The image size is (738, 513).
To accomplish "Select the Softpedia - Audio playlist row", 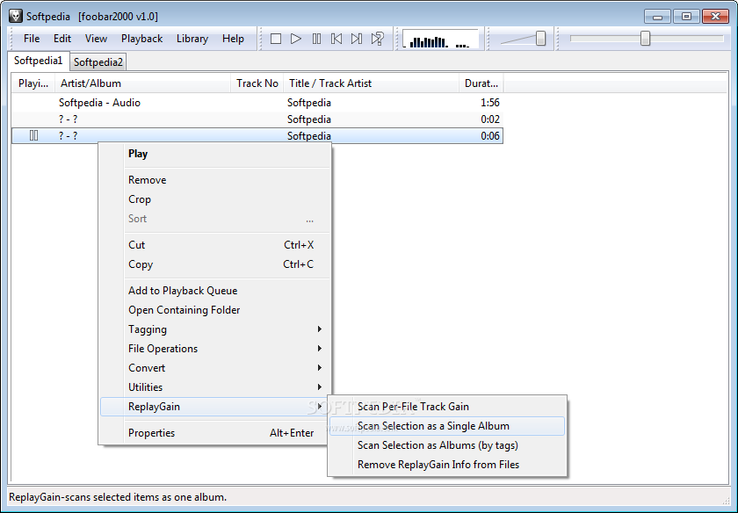I will click(x=257, y=103).
